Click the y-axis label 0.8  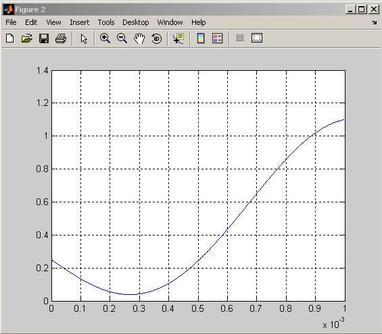(43, 169)
